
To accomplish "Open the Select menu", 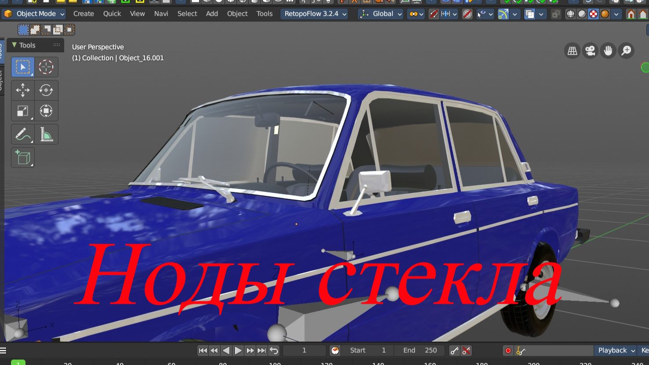I will pos(187,14).
